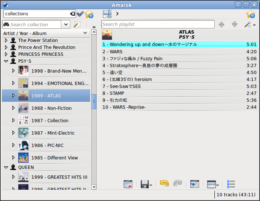This screenshot has width=260, height=201.
Task: Click the binoculars search icon
Action: 6,24
